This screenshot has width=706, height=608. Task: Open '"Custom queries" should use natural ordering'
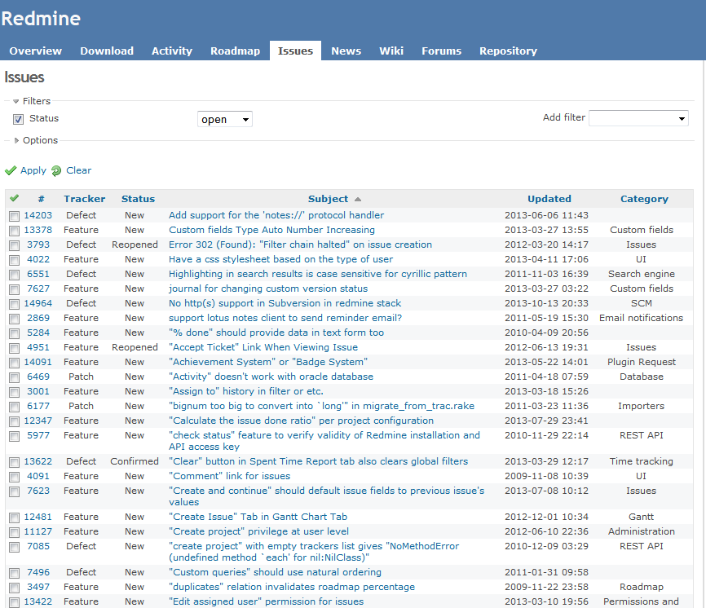coord(275,572)
